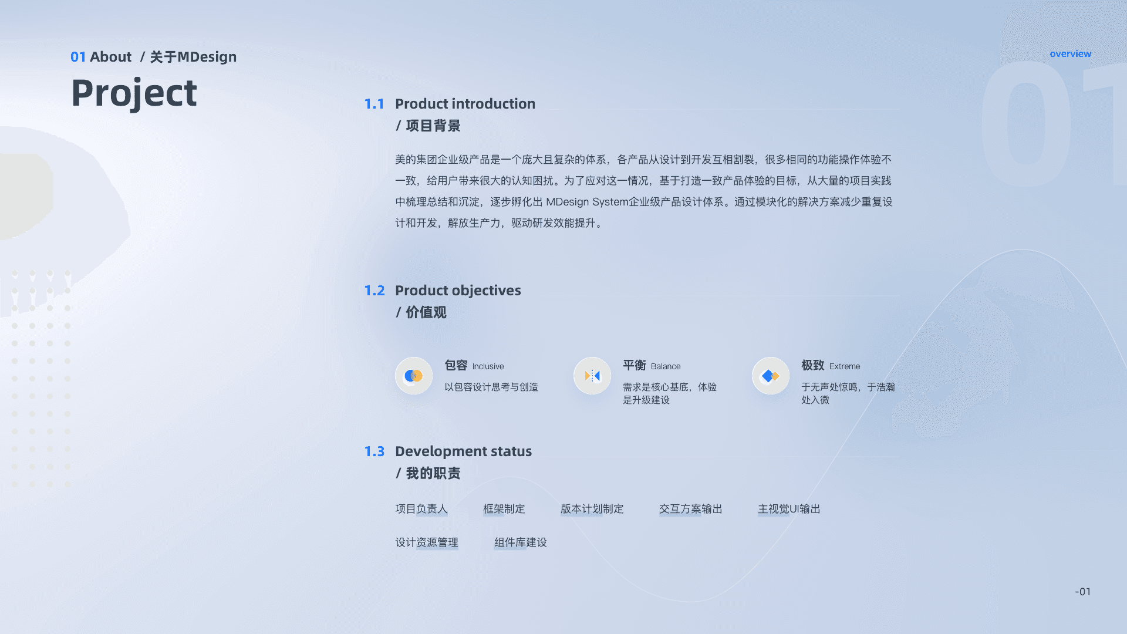The image size is (1127, 634).
Task: Click the Product introduction heading
Action: point(465,104)
